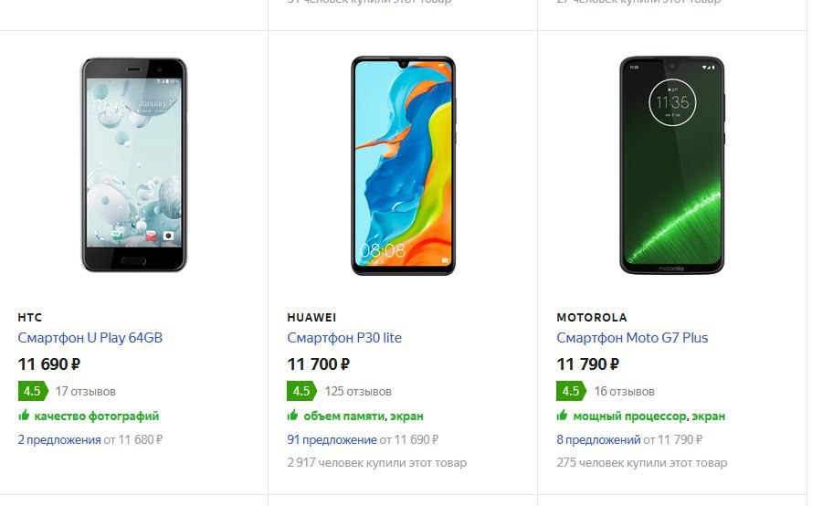Open '2 предложения' offers link
Screen dimensions: 833x506
59,440
